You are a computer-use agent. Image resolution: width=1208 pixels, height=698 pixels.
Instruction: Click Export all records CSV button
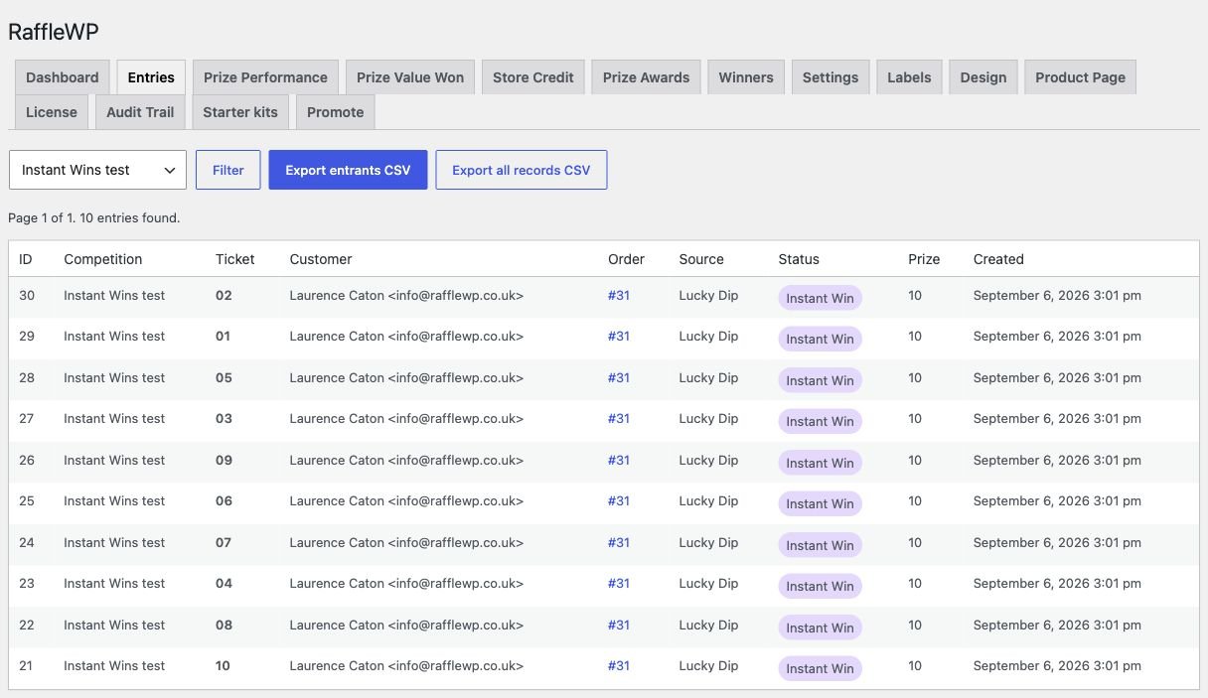coord(522,170)
